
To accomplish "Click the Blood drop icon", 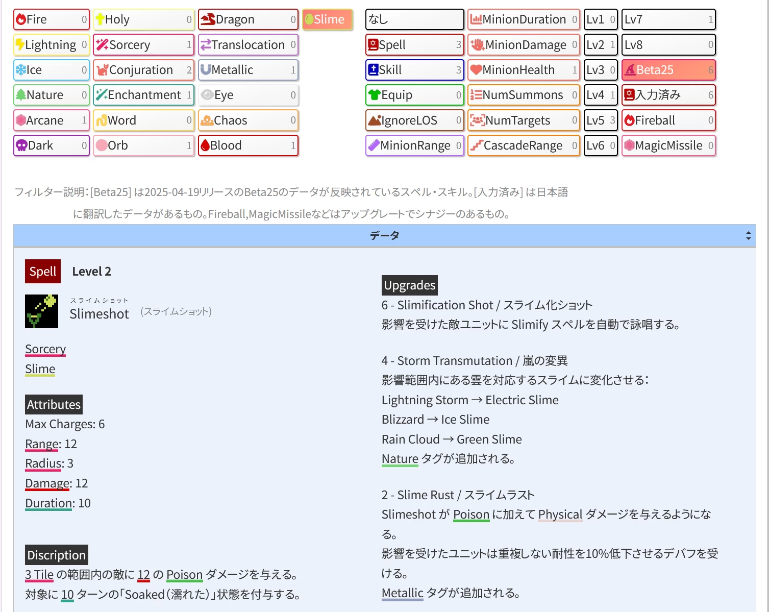I will click(x=205, y=145).
